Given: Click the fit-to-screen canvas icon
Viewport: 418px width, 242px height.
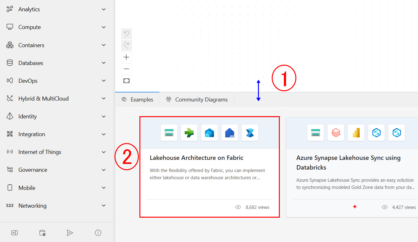Looking at the screenshot, I should [126, 81].
